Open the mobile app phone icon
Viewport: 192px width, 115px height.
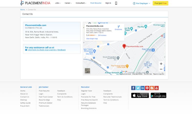(116, 3)
